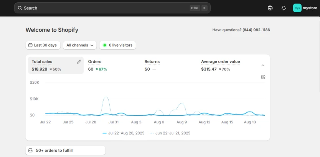Select the Total sales metric tab
This screenshot has height=157, width=320.
pos(56,65)
